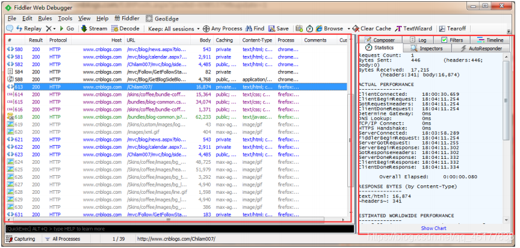Click the Show Chart link

(x=433, y=228)
